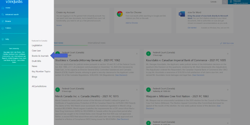Click See Decision link in Merck summary
This screenshot has height=125, width=250.
point(123,119)
